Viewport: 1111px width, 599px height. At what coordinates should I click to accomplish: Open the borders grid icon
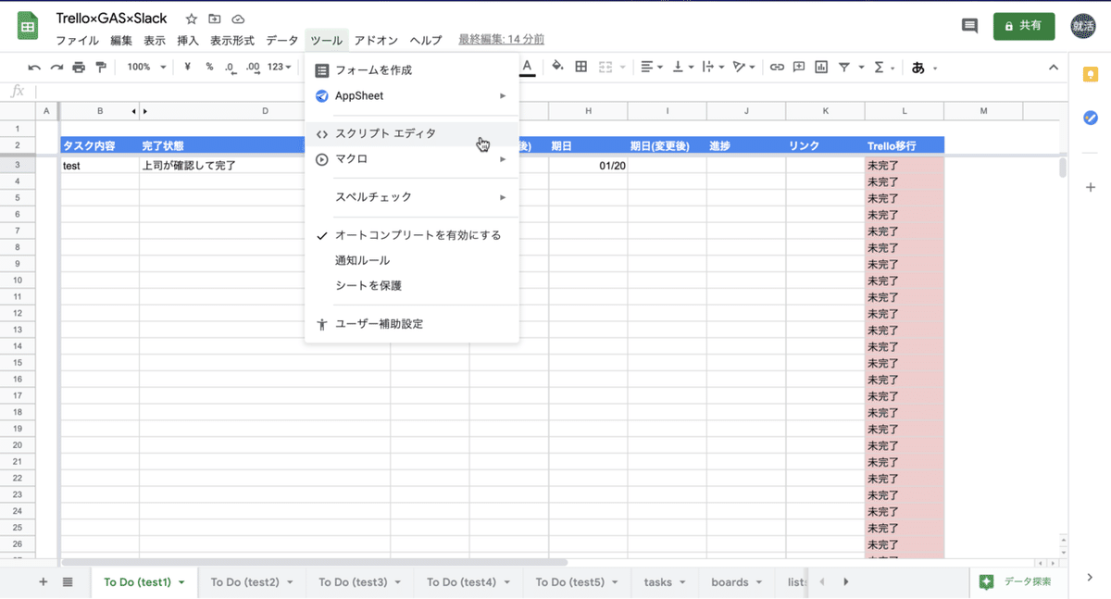581,67
